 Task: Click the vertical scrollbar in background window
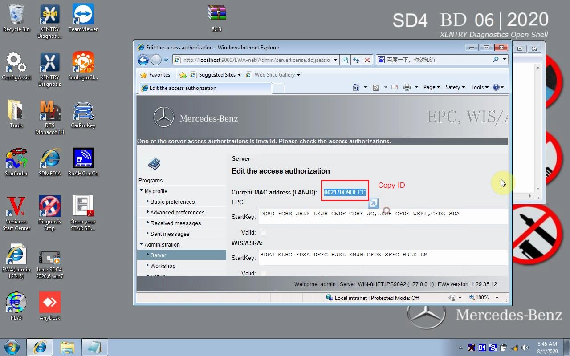(x=537, y=128)
